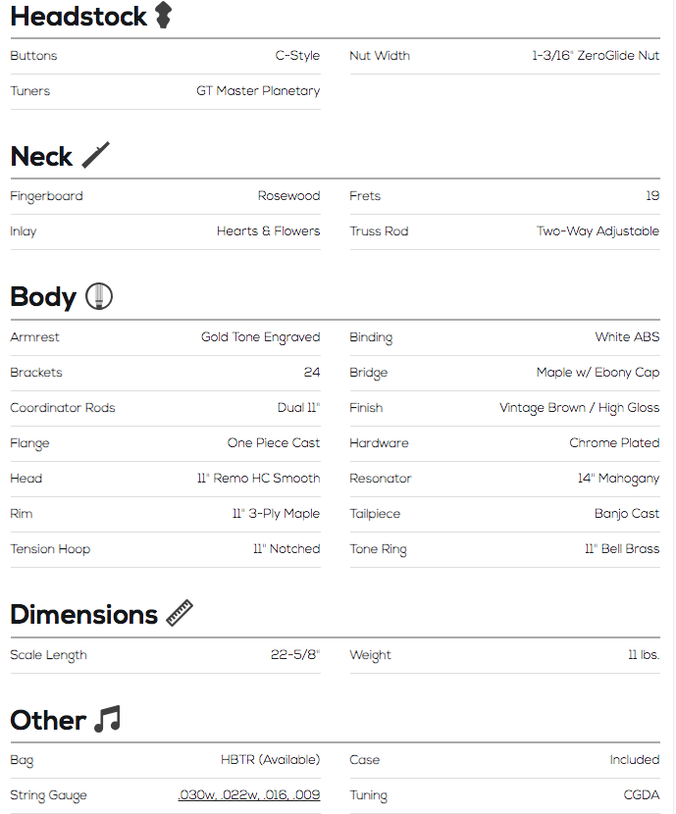Click the Two-Way Adjustable truss rod value
The image size is (676, 814).
(x=598, y=231)
